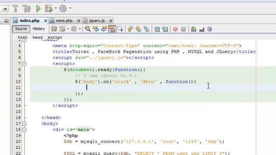The height and width of the screenshot is (155, 276).
Task: Start macro recording with red circle icon
Action: (175, 29)
